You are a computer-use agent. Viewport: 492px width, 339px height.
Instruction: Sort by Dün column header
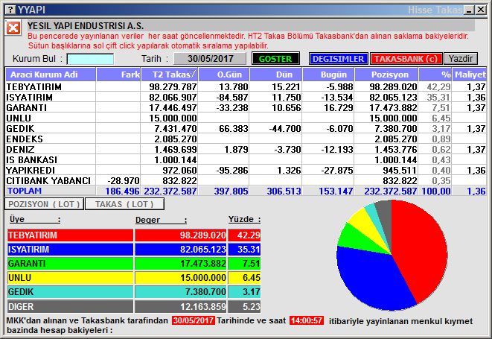tap(276, 75)
